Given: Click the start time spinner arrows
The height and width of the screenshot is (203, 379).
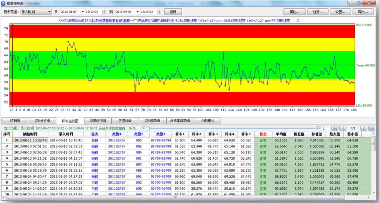Looking at the screenshot, I should click(104, 12).
